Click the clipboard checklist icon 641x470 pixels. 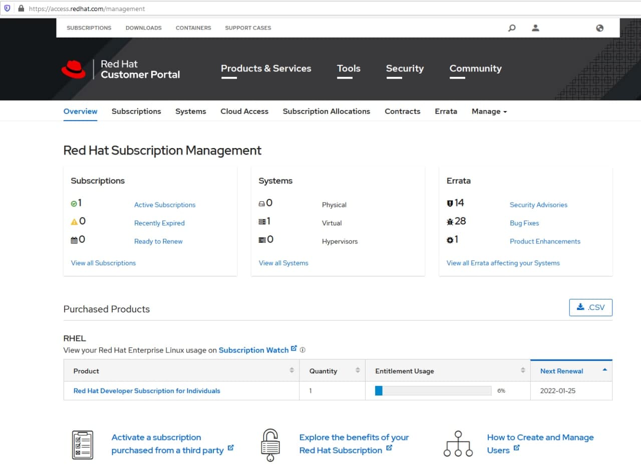83,445
